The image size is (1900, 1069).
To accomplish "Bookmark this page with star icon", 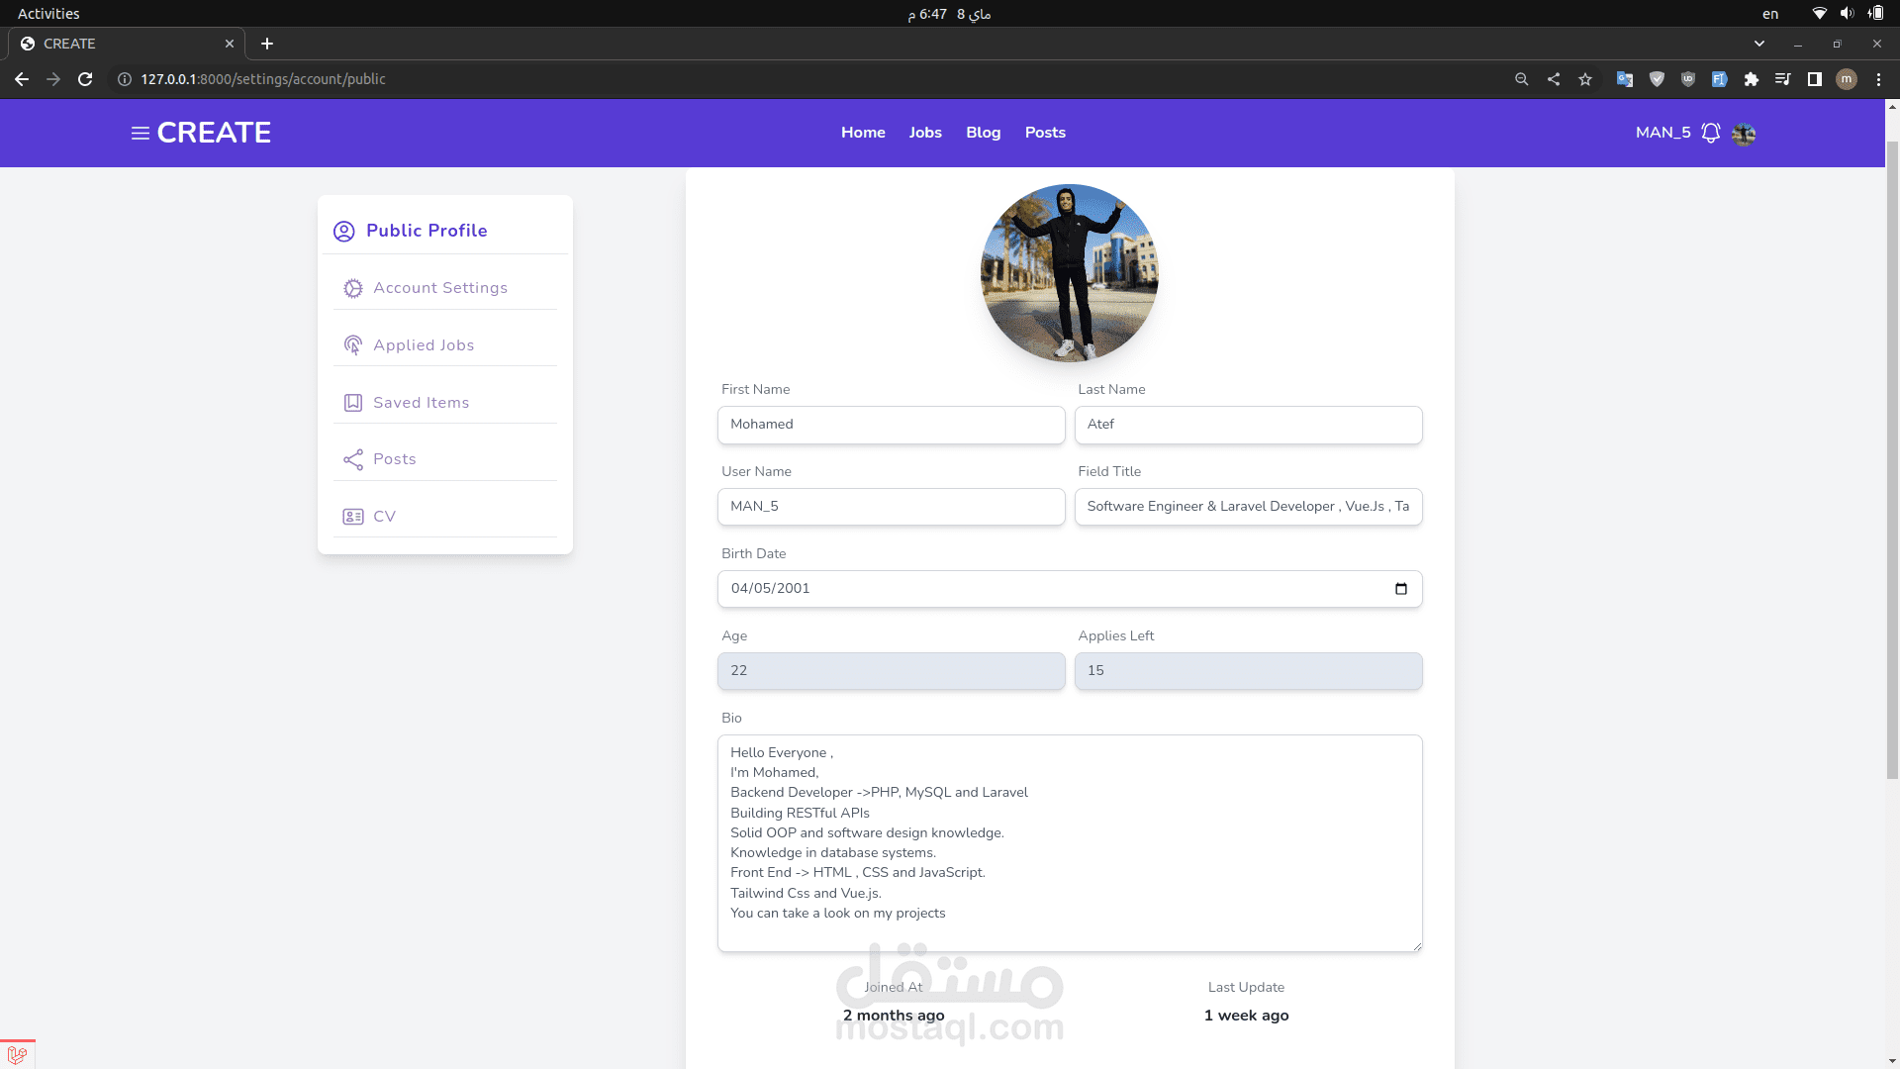I will [x=1585, y=79].
